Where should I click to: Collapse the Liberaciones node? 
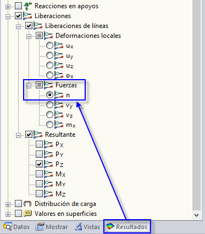pos(8,17)
